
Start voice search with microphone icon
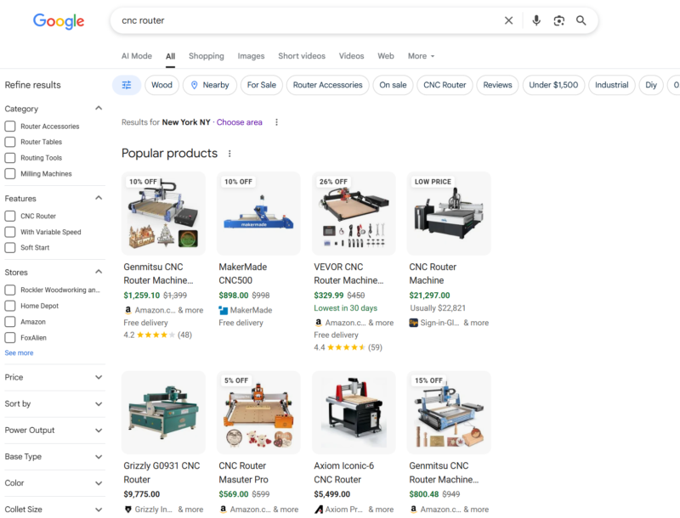(x=536, y=20)
